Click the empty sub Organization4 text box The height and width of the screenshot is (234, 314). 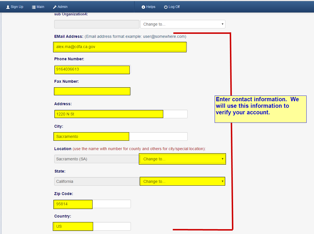pos(97,24)
